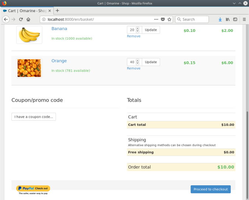Update the Orange quantity
Viewport: 249px width, 200px height.
pyautogui.click(x=151, y=62)
